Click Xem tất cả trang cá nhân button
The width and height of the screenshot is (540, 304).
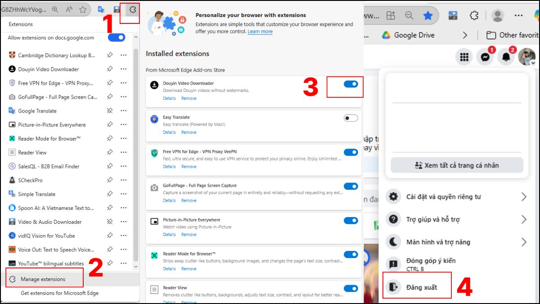point(457,165)
